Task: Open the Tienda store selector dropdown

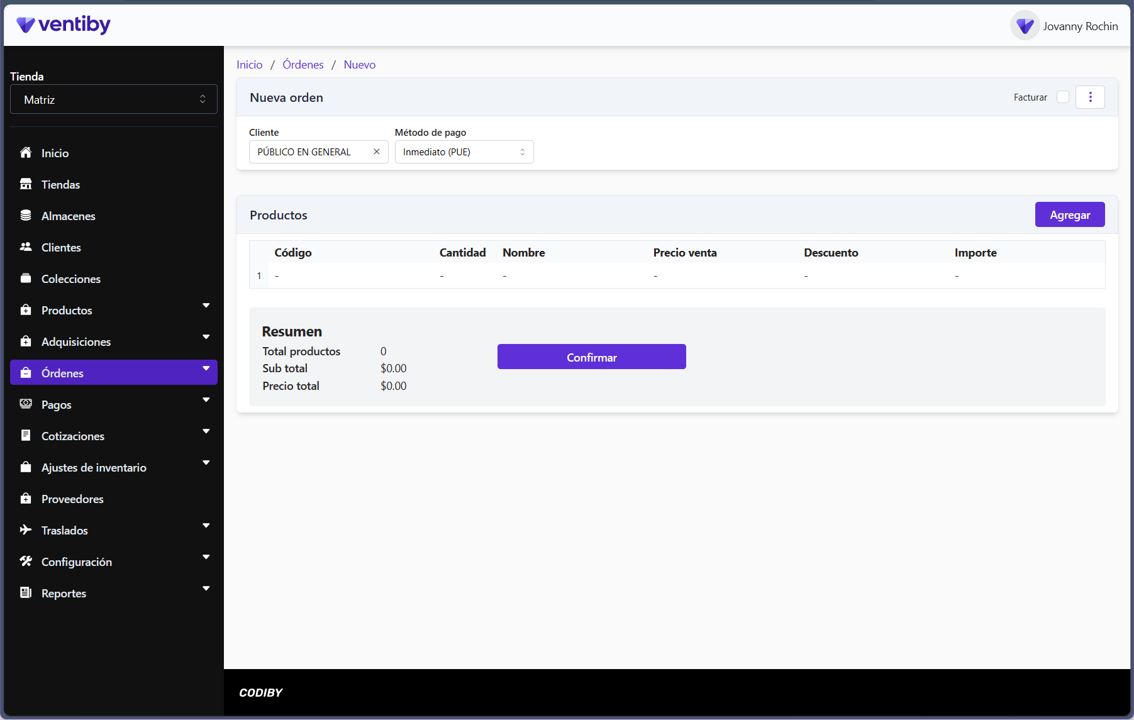Action: tap(113, 99)
